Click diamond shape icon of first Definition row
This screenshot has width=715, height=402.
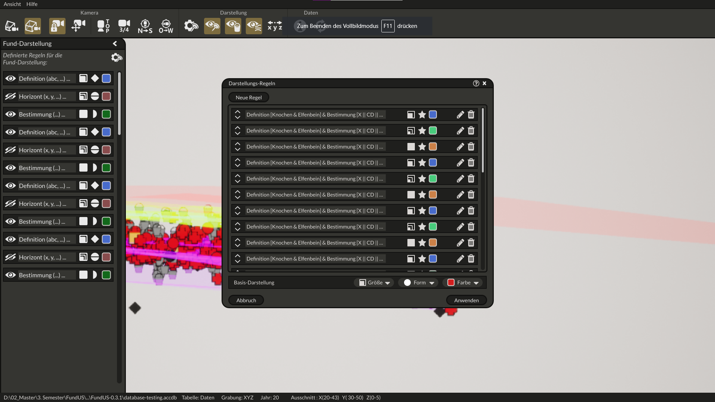click(x=95, y=79)
